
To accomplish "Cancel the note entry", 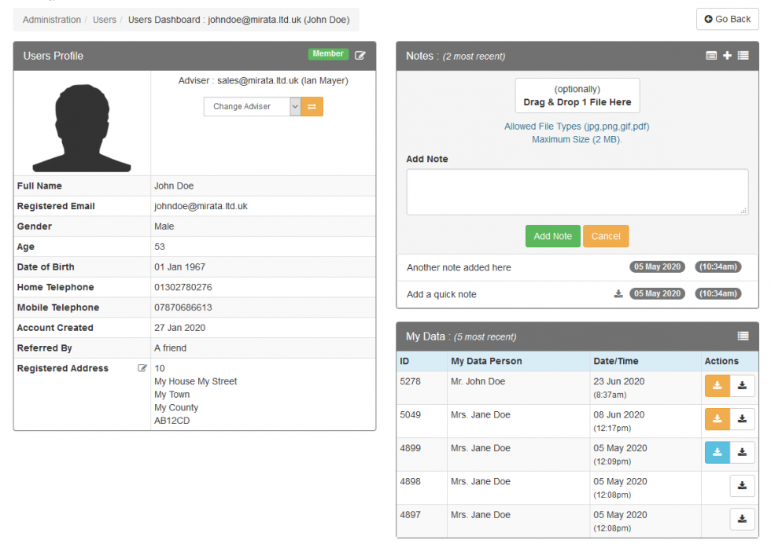I will coord(606,236).
